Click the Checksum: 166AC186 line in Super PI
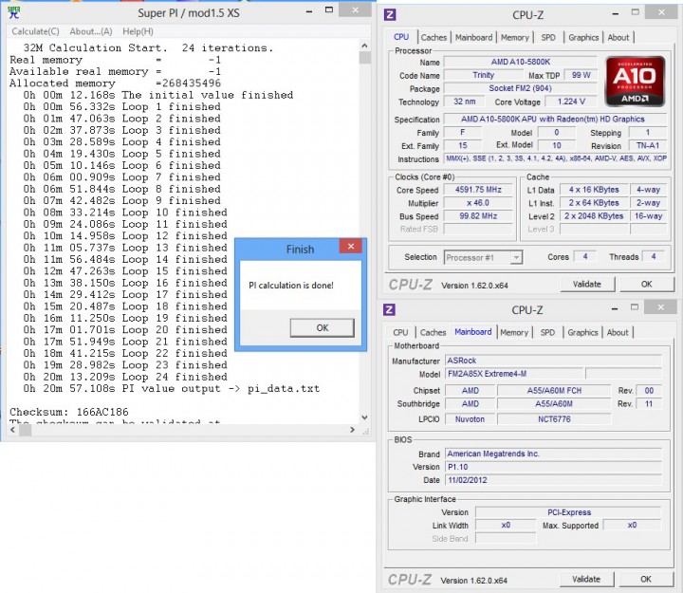The height and width of the screenshot is (593, 683). [x=69, y=412]
